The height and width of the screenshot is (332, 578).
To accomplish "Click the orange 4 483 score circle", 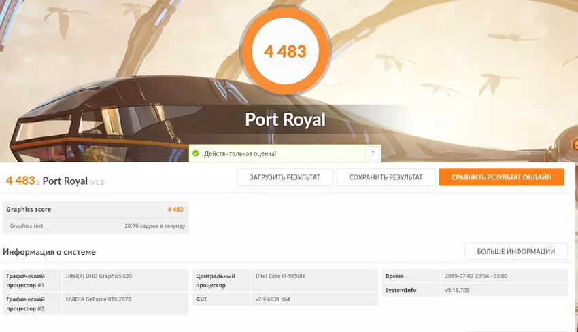I will click(285, 52).
